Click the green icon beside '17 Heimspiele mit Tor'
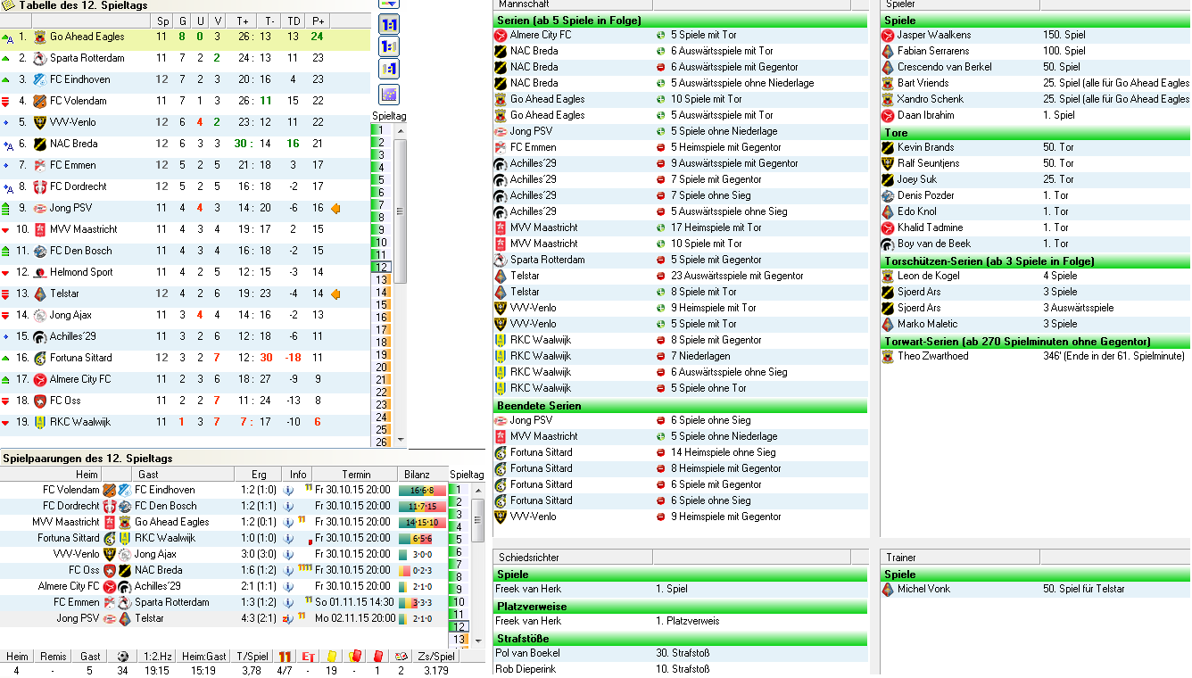Image resolution: width=1192 pixels, height=678 pixels. (661, 228)
